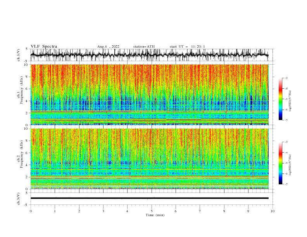Click the "-3" tick on ch.2 colorbar
The width and height of the screenshot is (307, 237).
[286, 142]
